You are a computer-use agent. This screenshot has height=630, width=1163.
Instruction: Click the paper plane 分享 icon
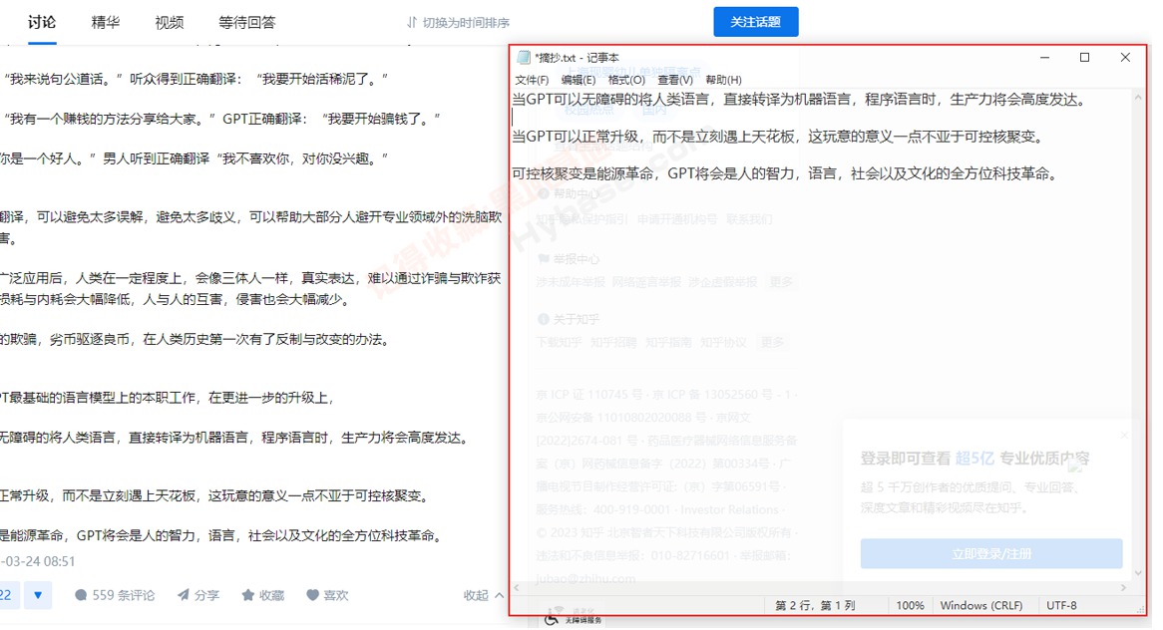click(x=184, y=595)
